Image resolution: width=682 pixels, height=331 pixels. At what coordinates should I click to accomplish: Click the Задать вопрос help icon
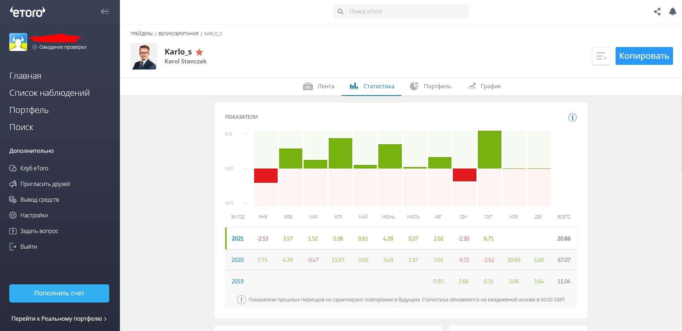coord(13,231)
